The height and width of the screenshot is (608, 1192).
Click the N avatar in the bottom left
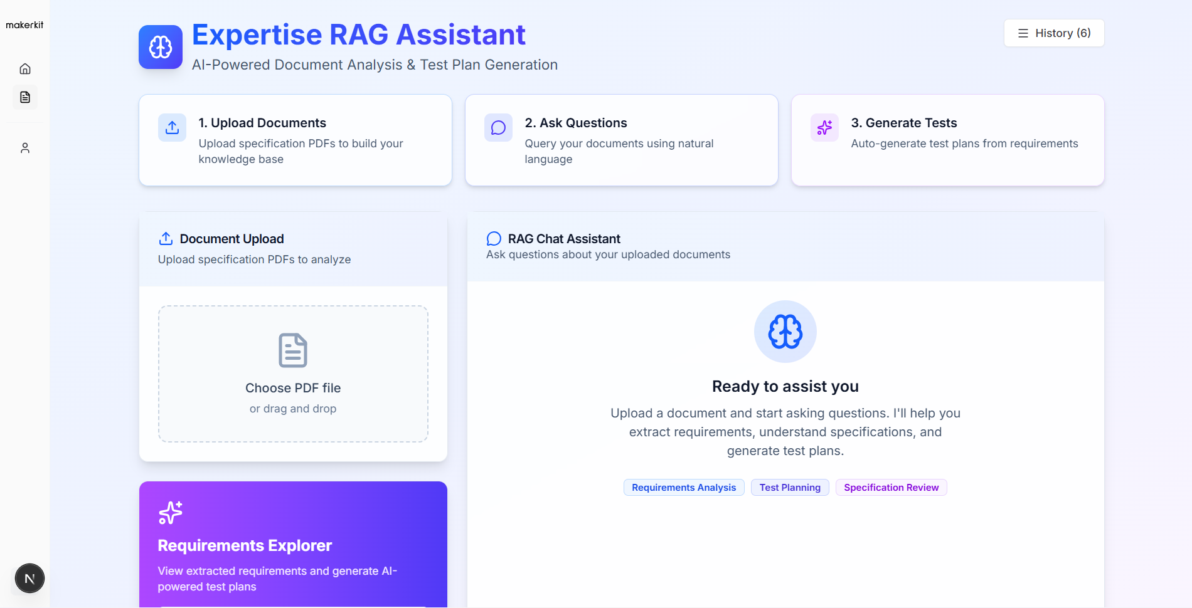point(29,578)
